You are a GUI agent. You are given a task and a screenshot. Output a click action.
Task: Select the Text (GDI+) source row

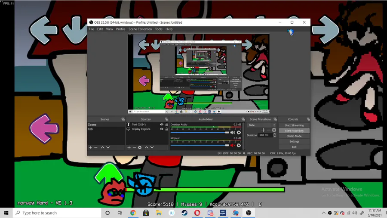tap(147, 125)
